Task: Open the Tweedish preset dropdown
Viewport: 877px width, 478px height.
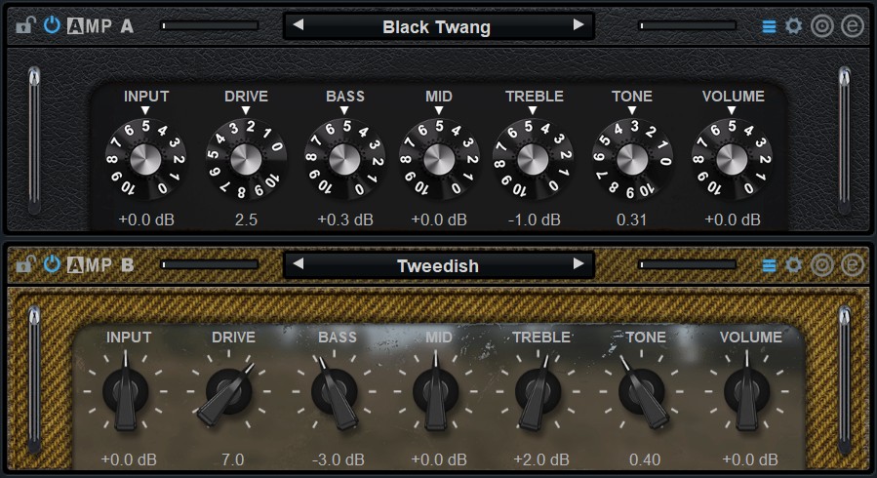Action: 436,265
